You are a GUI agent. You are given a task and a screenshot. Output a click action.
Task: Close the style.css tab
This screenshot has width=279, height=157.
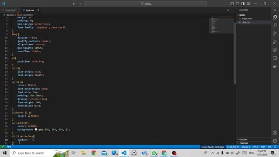(38, 10)
